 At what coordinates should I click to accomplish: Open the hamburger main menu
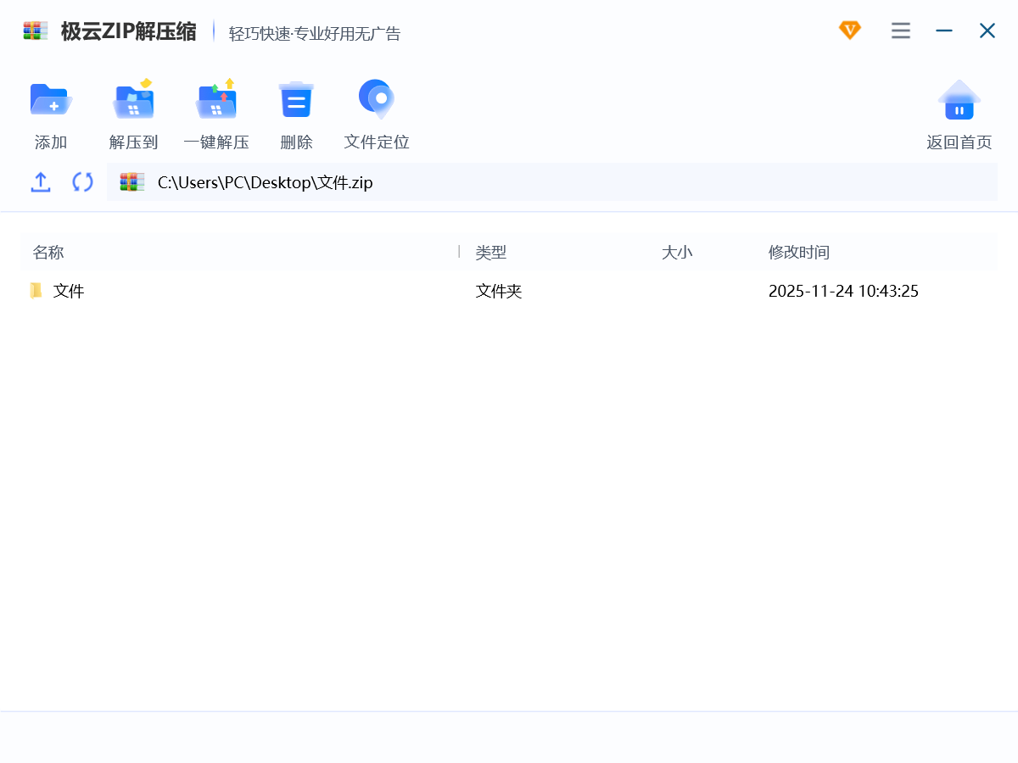(901, 31)
